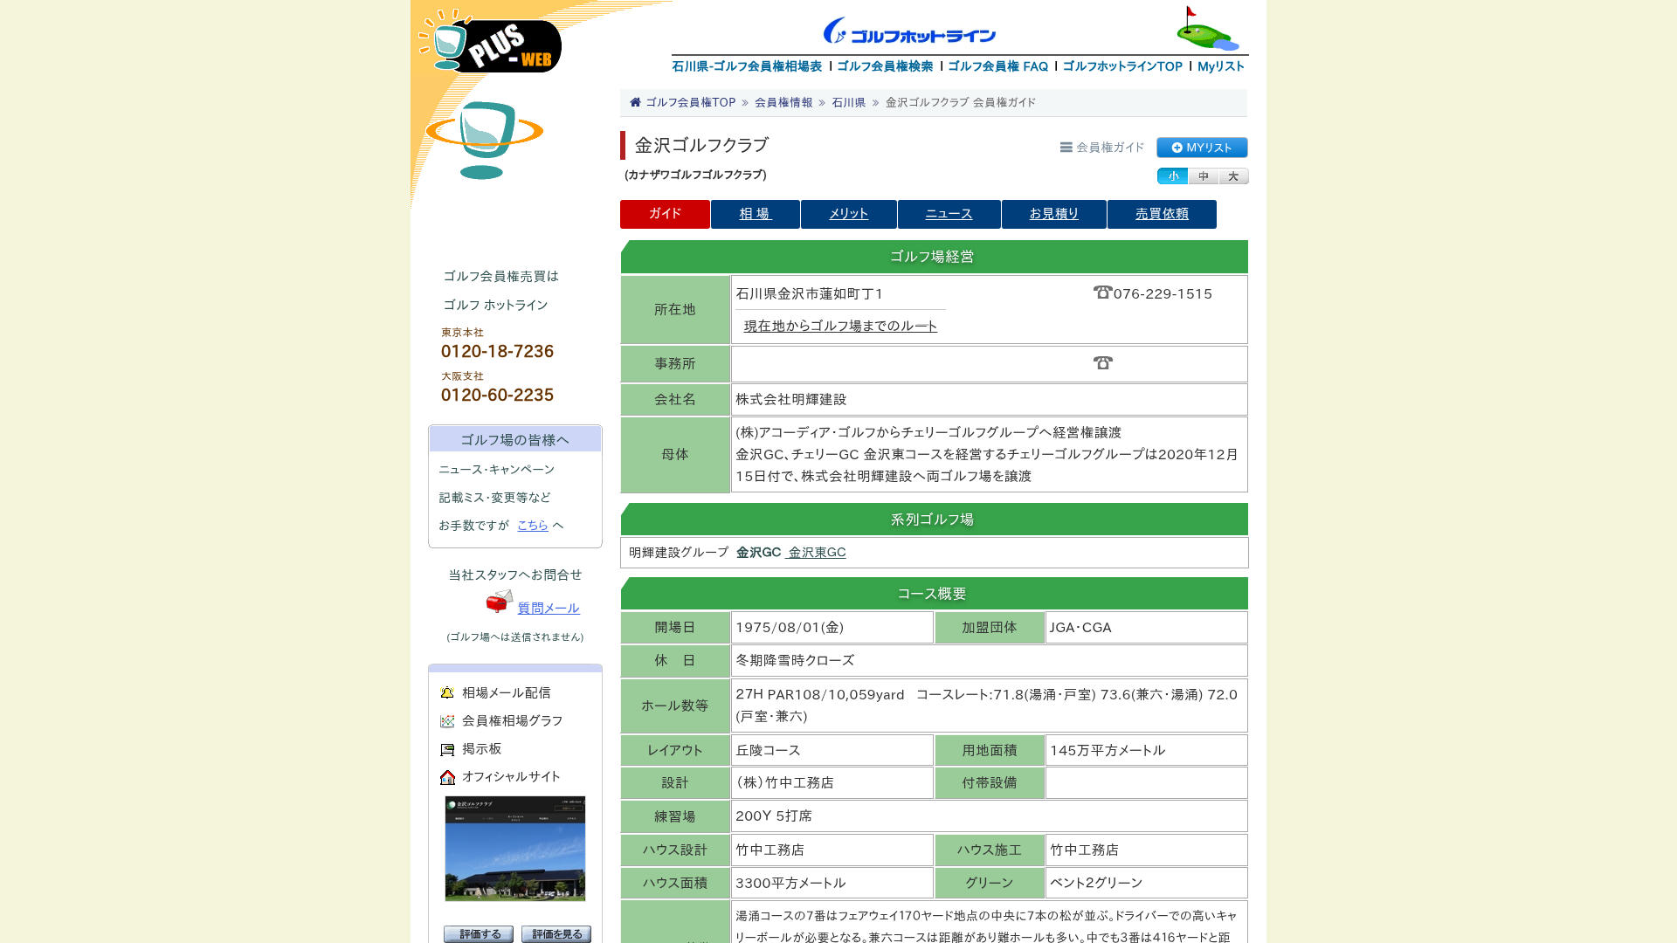Viewport: 1677px width, 943px height.
Task: Click the home icon in breadcrumb
Action: pyautogui.click(x=635, y=102)
